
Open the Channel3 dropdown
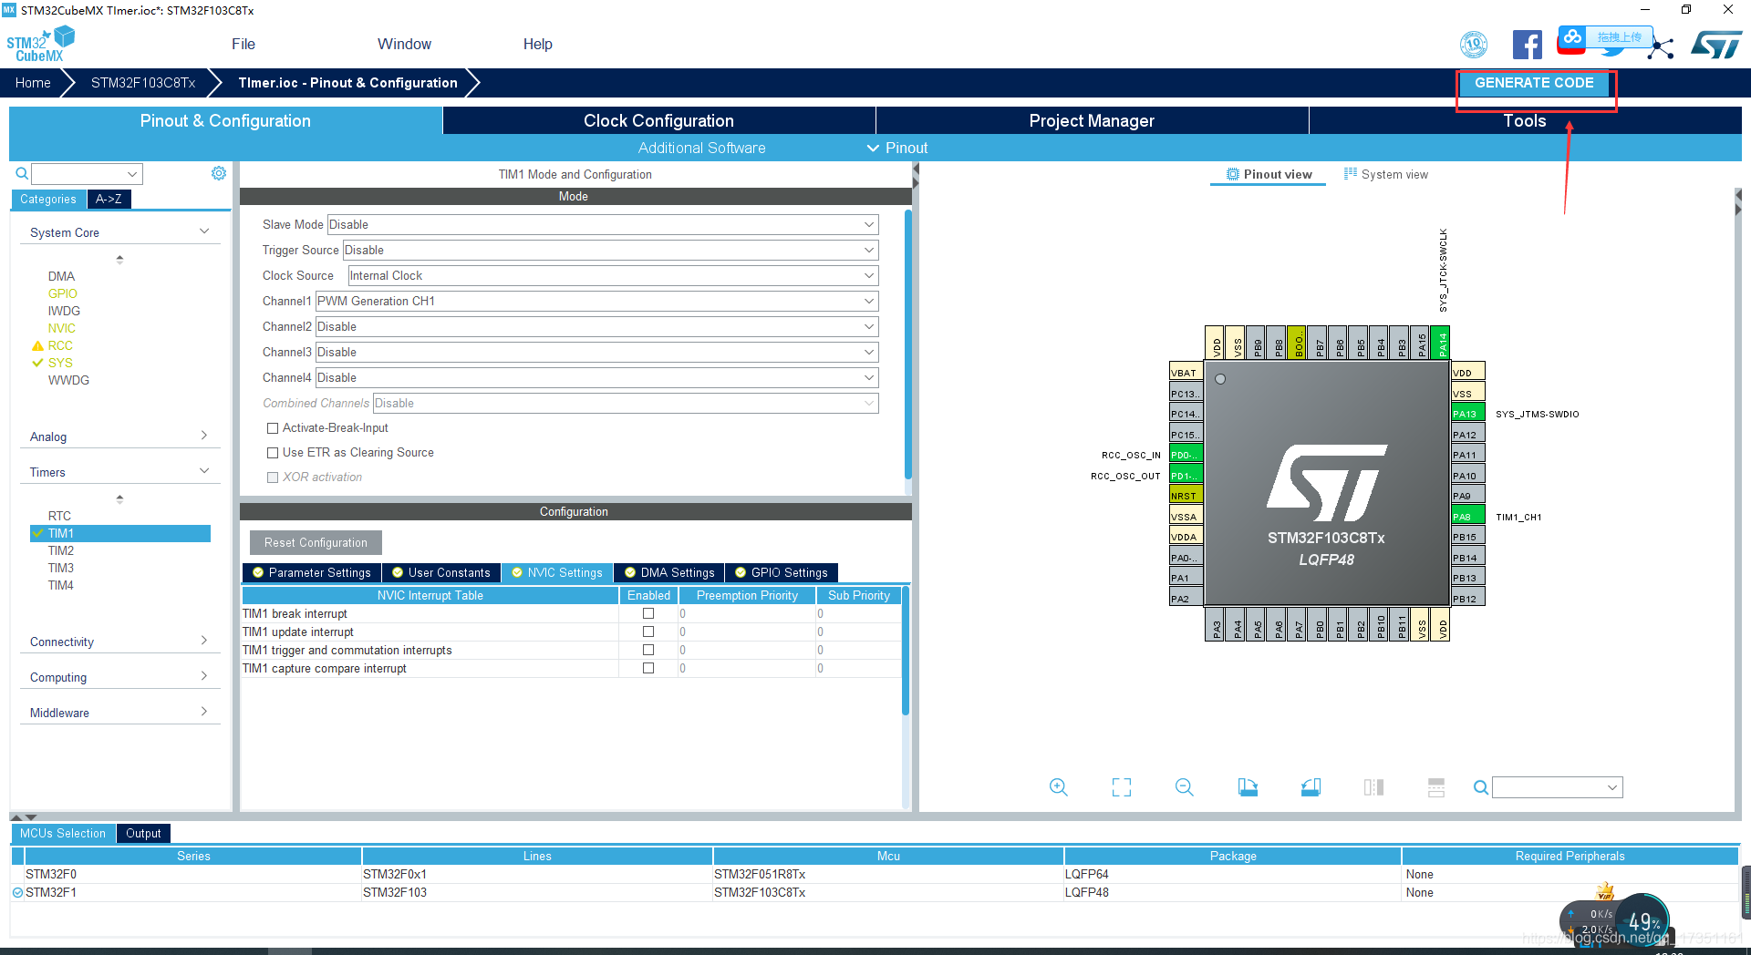click(x=596, y=352)
